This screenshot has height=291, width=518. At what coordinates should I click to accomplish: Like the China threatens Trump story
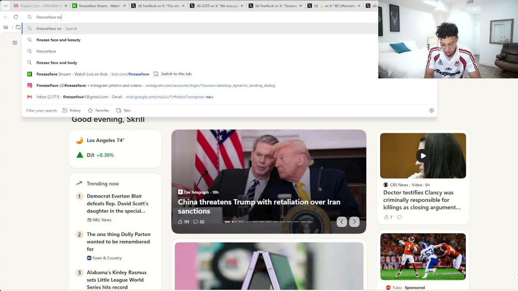(183, 222)
